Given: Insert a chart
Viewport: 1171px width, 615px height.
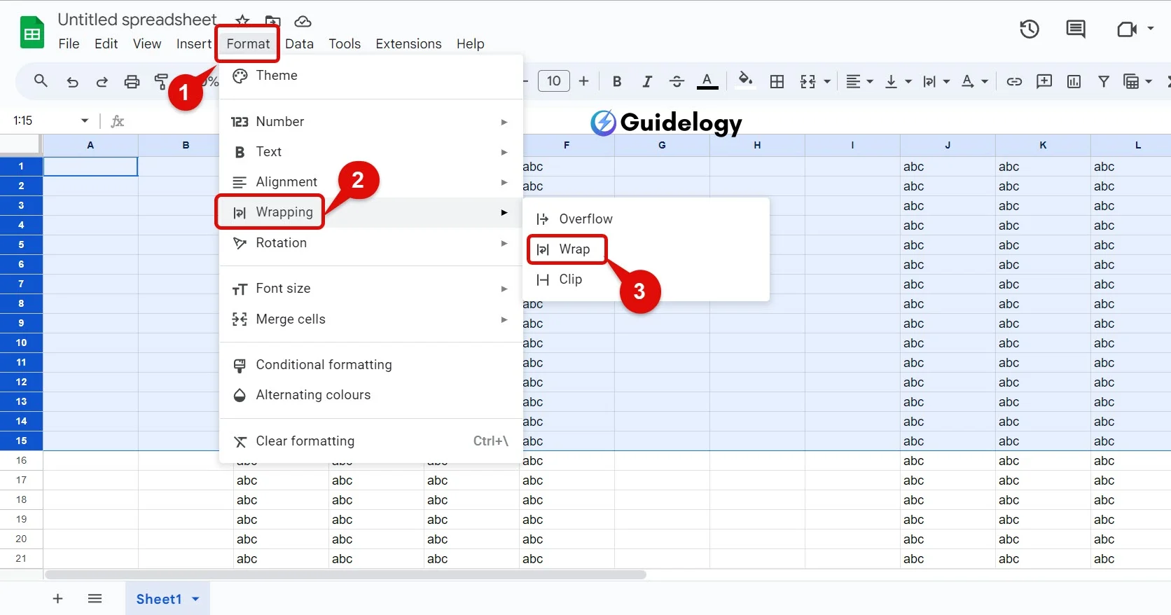Looking at the screenshot, I should pyautogui.click(x=1074, y=81).
